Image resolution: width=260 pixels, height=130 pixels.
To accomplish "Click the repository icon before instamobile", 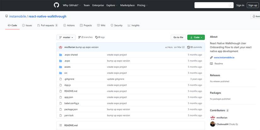I will pyautogui.click(x=7, y=16).
